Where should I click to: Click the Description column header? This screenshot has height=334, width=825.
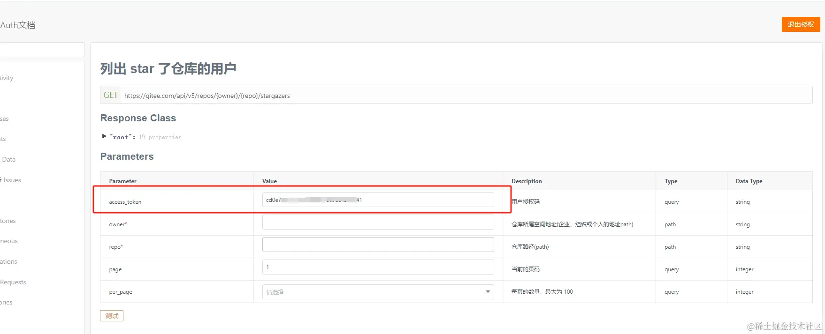(527, 181)
